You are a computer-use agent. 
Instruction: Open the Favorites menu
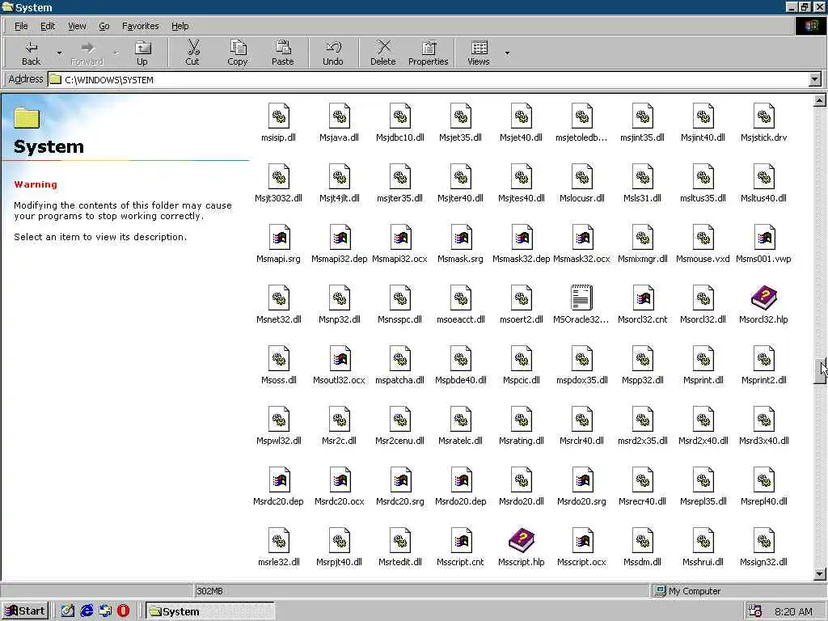140,26
